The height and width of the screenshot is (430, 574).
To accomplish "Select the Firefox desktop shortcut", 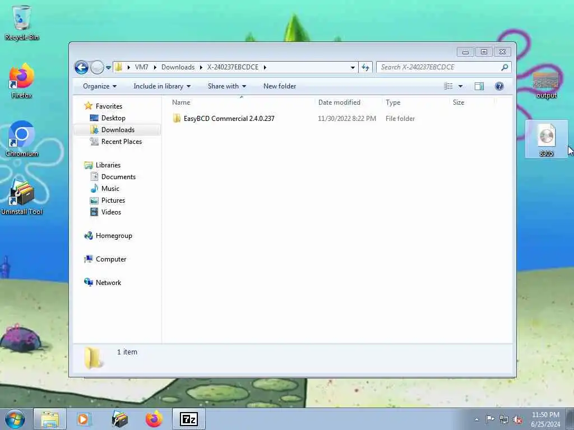I will 22,81.
